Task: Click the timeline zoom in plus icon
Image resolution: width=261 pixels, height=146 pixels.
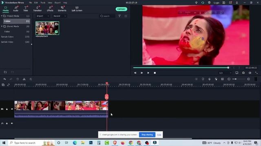Action: pos(248,79)
